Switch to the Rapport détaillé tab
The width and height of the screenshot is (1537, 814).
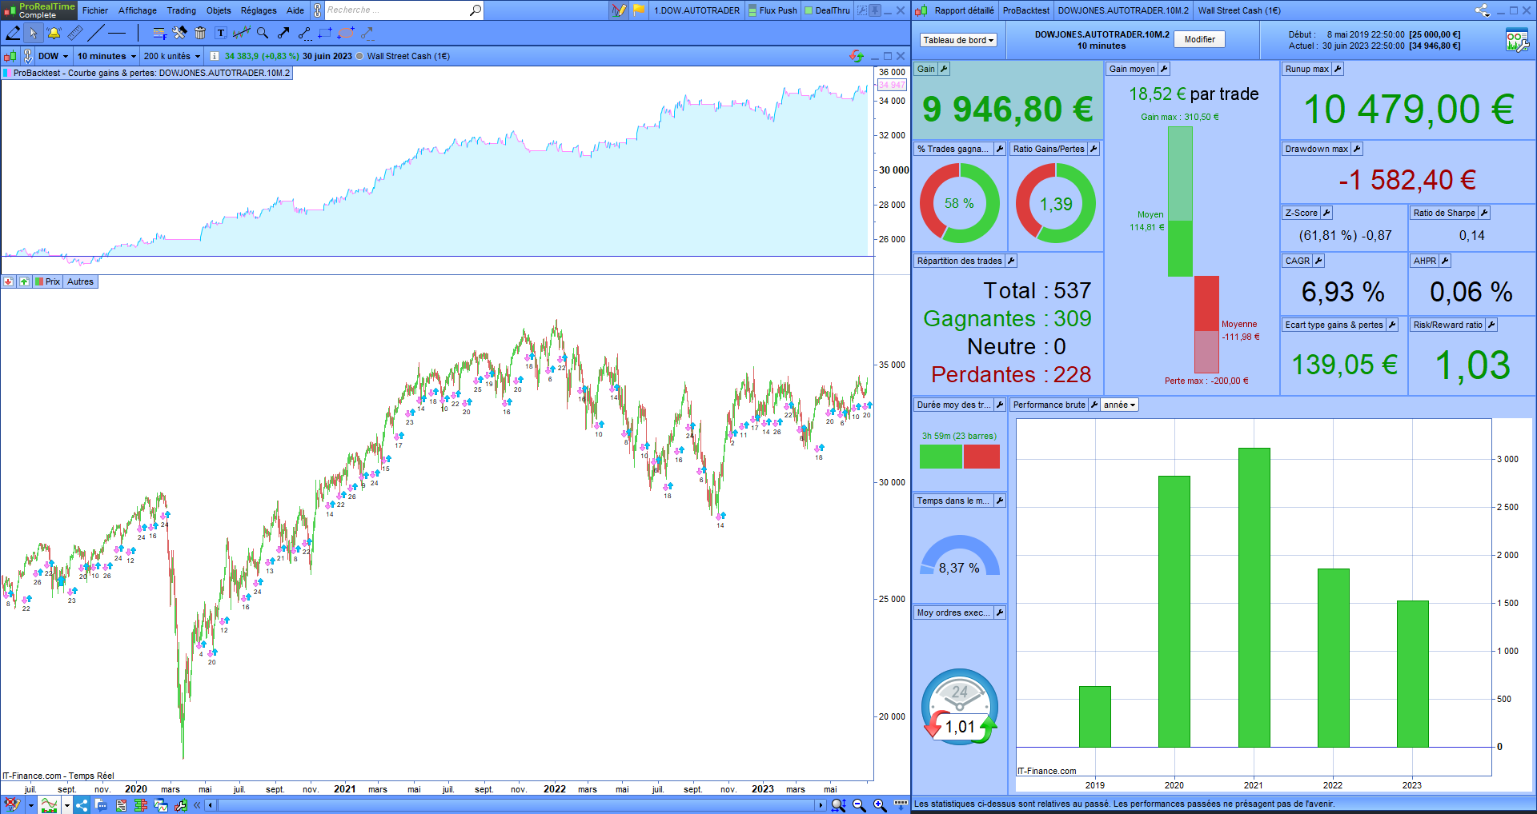[x=964, y=10]
